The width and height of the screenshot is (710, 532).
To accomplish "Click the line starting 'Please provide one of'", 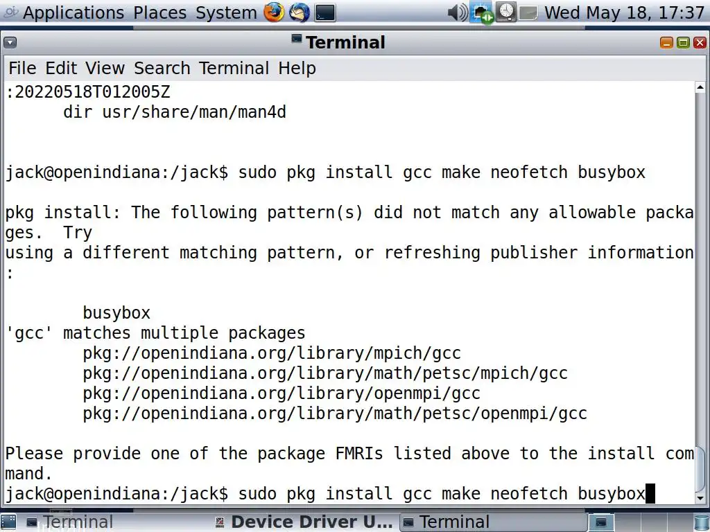I will pyautogui.click(x=349, y=454).
